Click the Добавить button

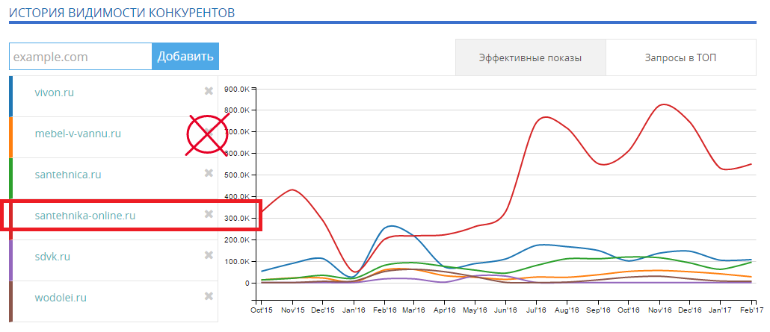point(185,57)
